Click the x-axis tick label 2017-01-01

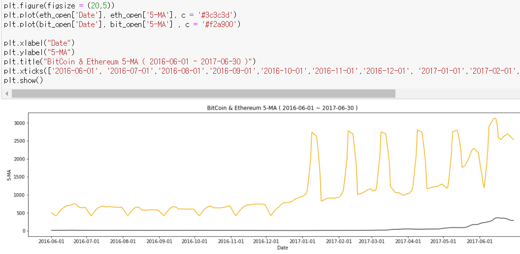click(x=302, y=241)
